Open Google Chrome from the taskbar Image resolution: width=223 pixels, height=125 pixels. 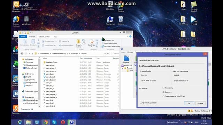tap(46, 122)
